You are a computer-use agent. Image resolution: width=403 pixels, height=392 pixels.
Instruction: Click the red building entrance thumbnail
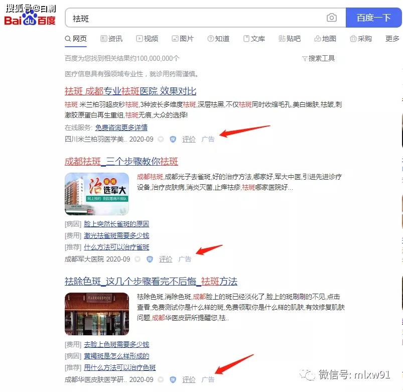(x=97, y=314)
